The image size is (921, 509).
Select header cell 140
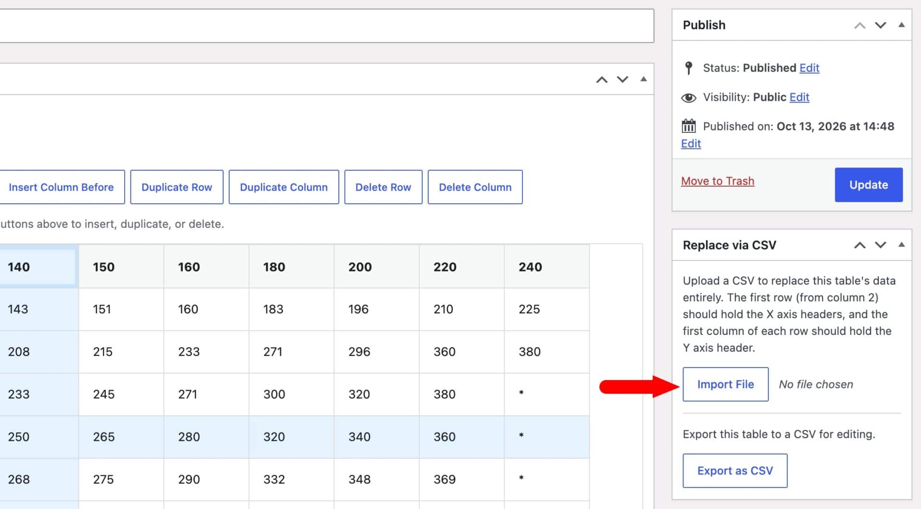(x=38, y=267)
